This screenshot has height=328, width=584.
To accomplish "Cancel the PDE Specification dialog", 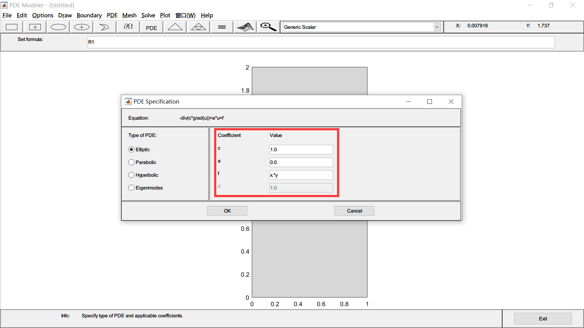I will pyautogui.click(x=354, y=210).
